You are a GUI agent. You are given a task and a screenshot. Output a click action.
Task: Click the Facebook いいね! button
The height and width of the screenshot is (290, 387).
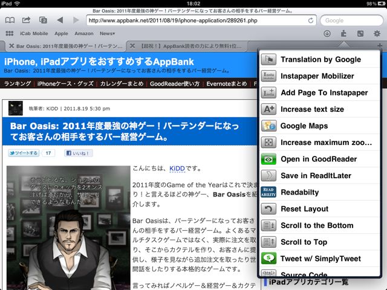79,153
